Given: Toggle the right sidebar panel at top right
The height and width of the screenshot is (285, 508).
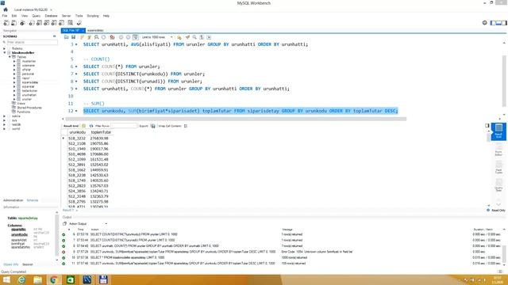Looking at the screenshot, I should click(x=504, y=23).
